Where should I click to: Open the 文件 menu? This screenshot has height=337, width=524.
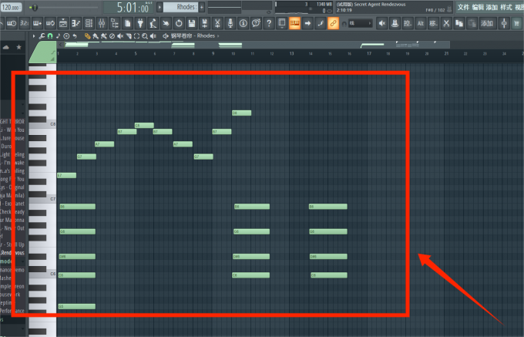pyautogui.click(x=464, y=7)
